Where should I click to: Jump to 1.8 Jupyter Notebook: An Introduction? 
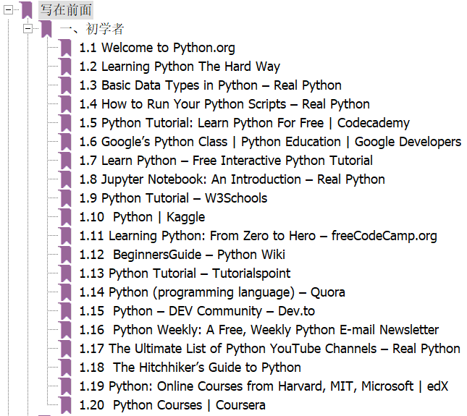pos(232,179)
